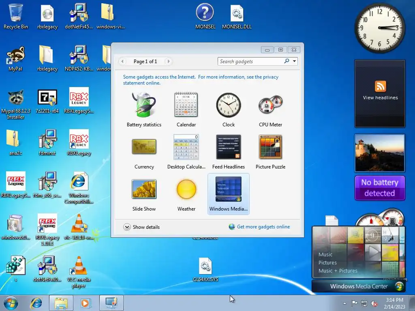Select the windows6.0 update package icon
The width and height of the screenshot is (415, 311).
pyautogui.click(x=15, y=227)
